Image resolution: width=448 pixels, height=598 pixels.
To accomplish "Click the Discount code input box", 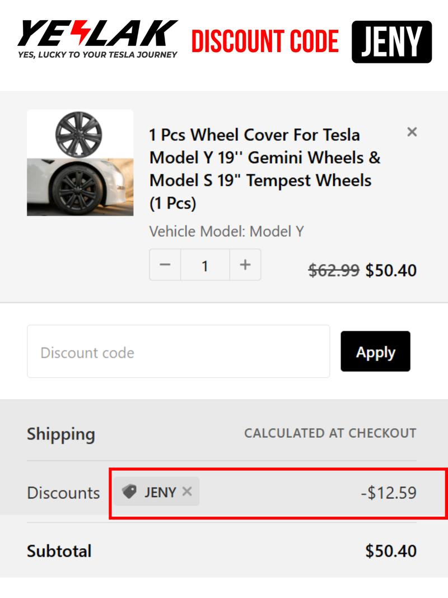I will pos(178,351).
